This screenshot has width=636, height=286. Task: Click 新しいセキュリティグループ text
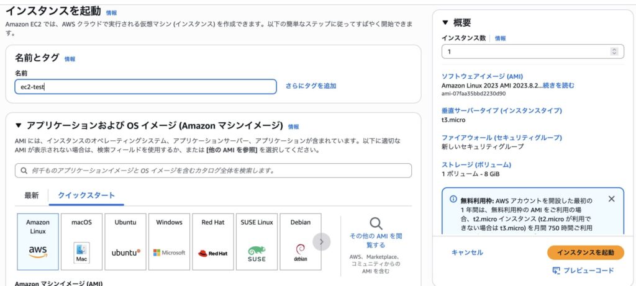click(x=482, y=146)
